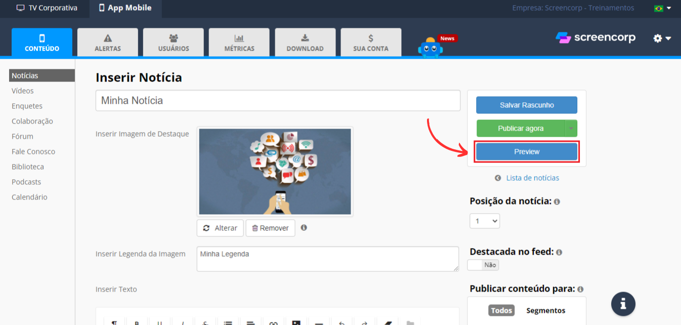
Task: Click info icon beside Publicar conteúdo para
Action: pyautogui.click(x=580, y=289)
